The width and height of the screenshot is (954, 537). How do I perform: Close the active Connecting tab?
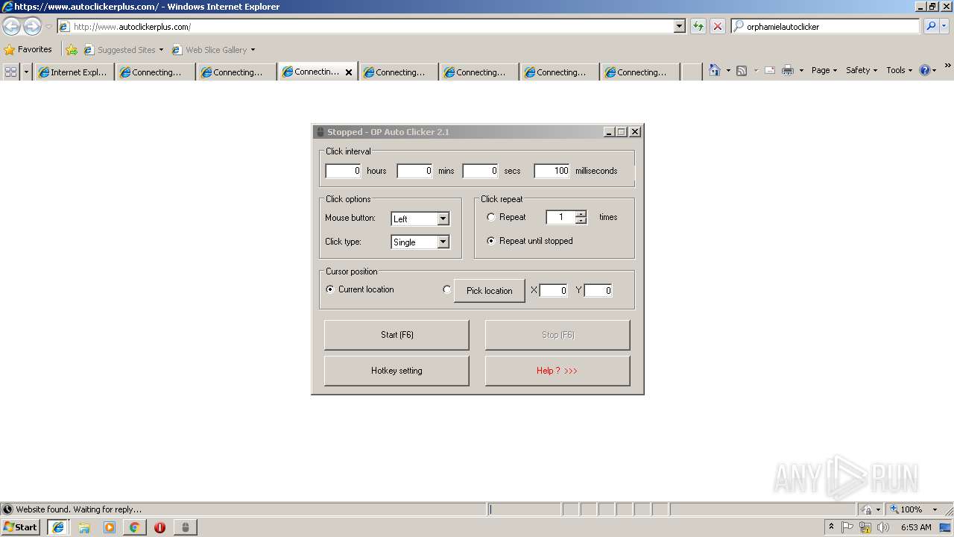(348, 72)
